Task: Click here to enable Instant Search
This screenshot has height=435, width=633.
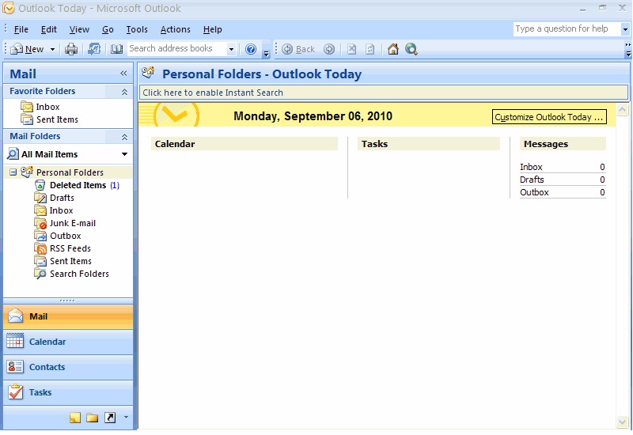Action: pyautogui.click(x=384, y=93)
